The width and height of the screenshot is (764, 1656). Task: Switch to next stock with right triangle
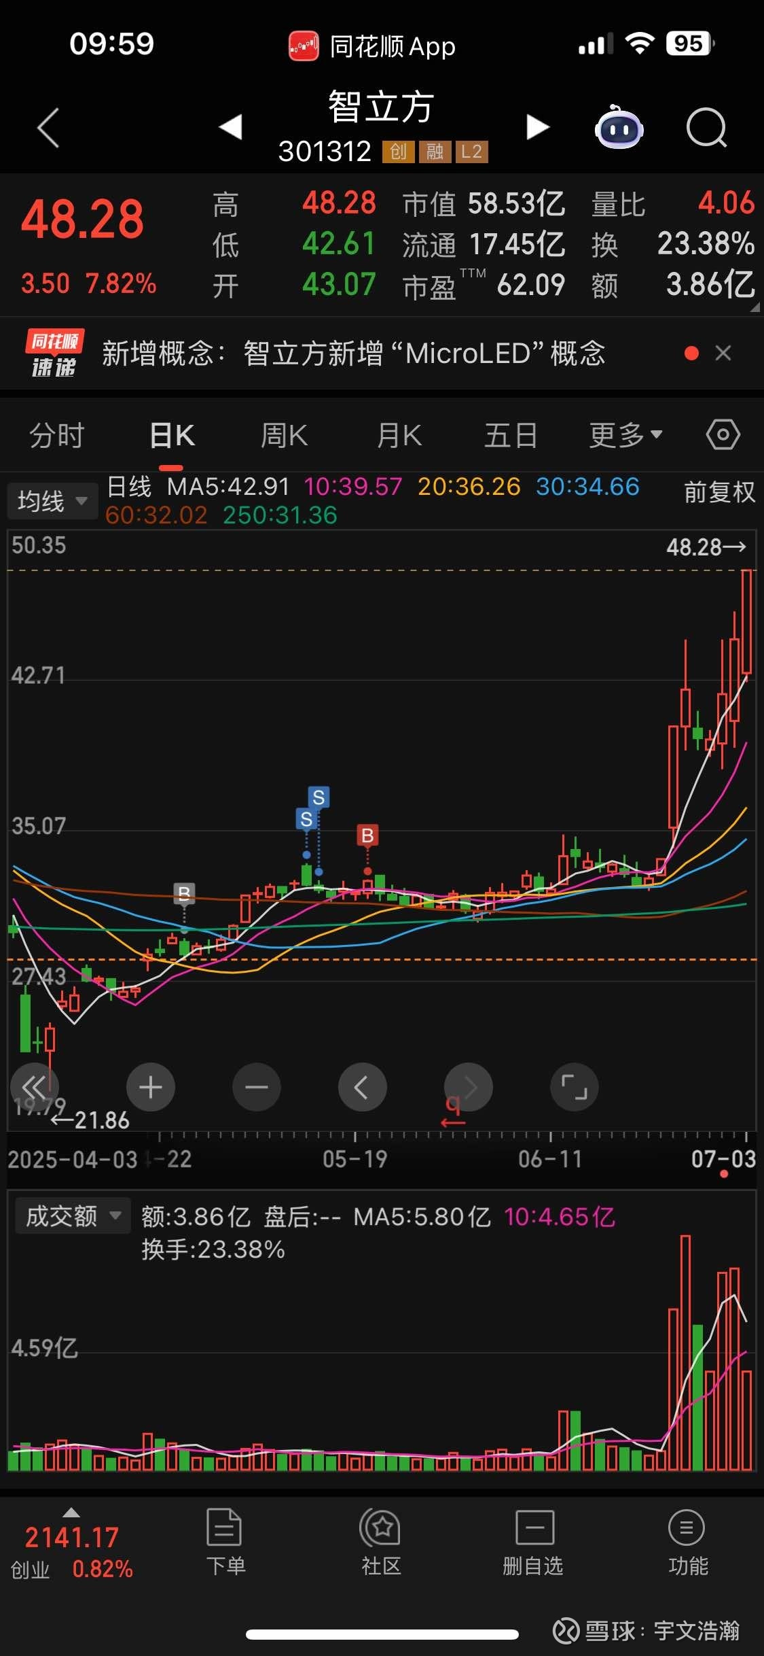[537, 126]
